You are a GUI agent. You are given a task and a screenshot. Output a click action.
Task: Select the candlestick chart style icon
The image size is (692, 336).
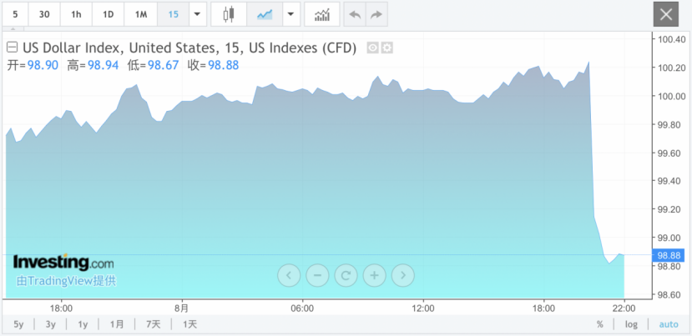[229, 14]
